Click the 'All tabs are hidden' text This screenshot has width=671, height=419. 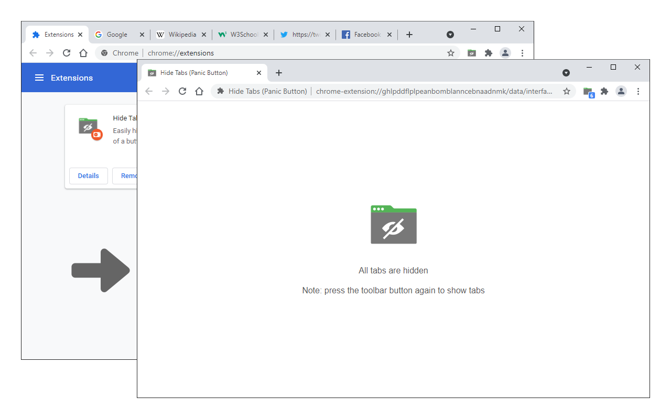point(393,271)
